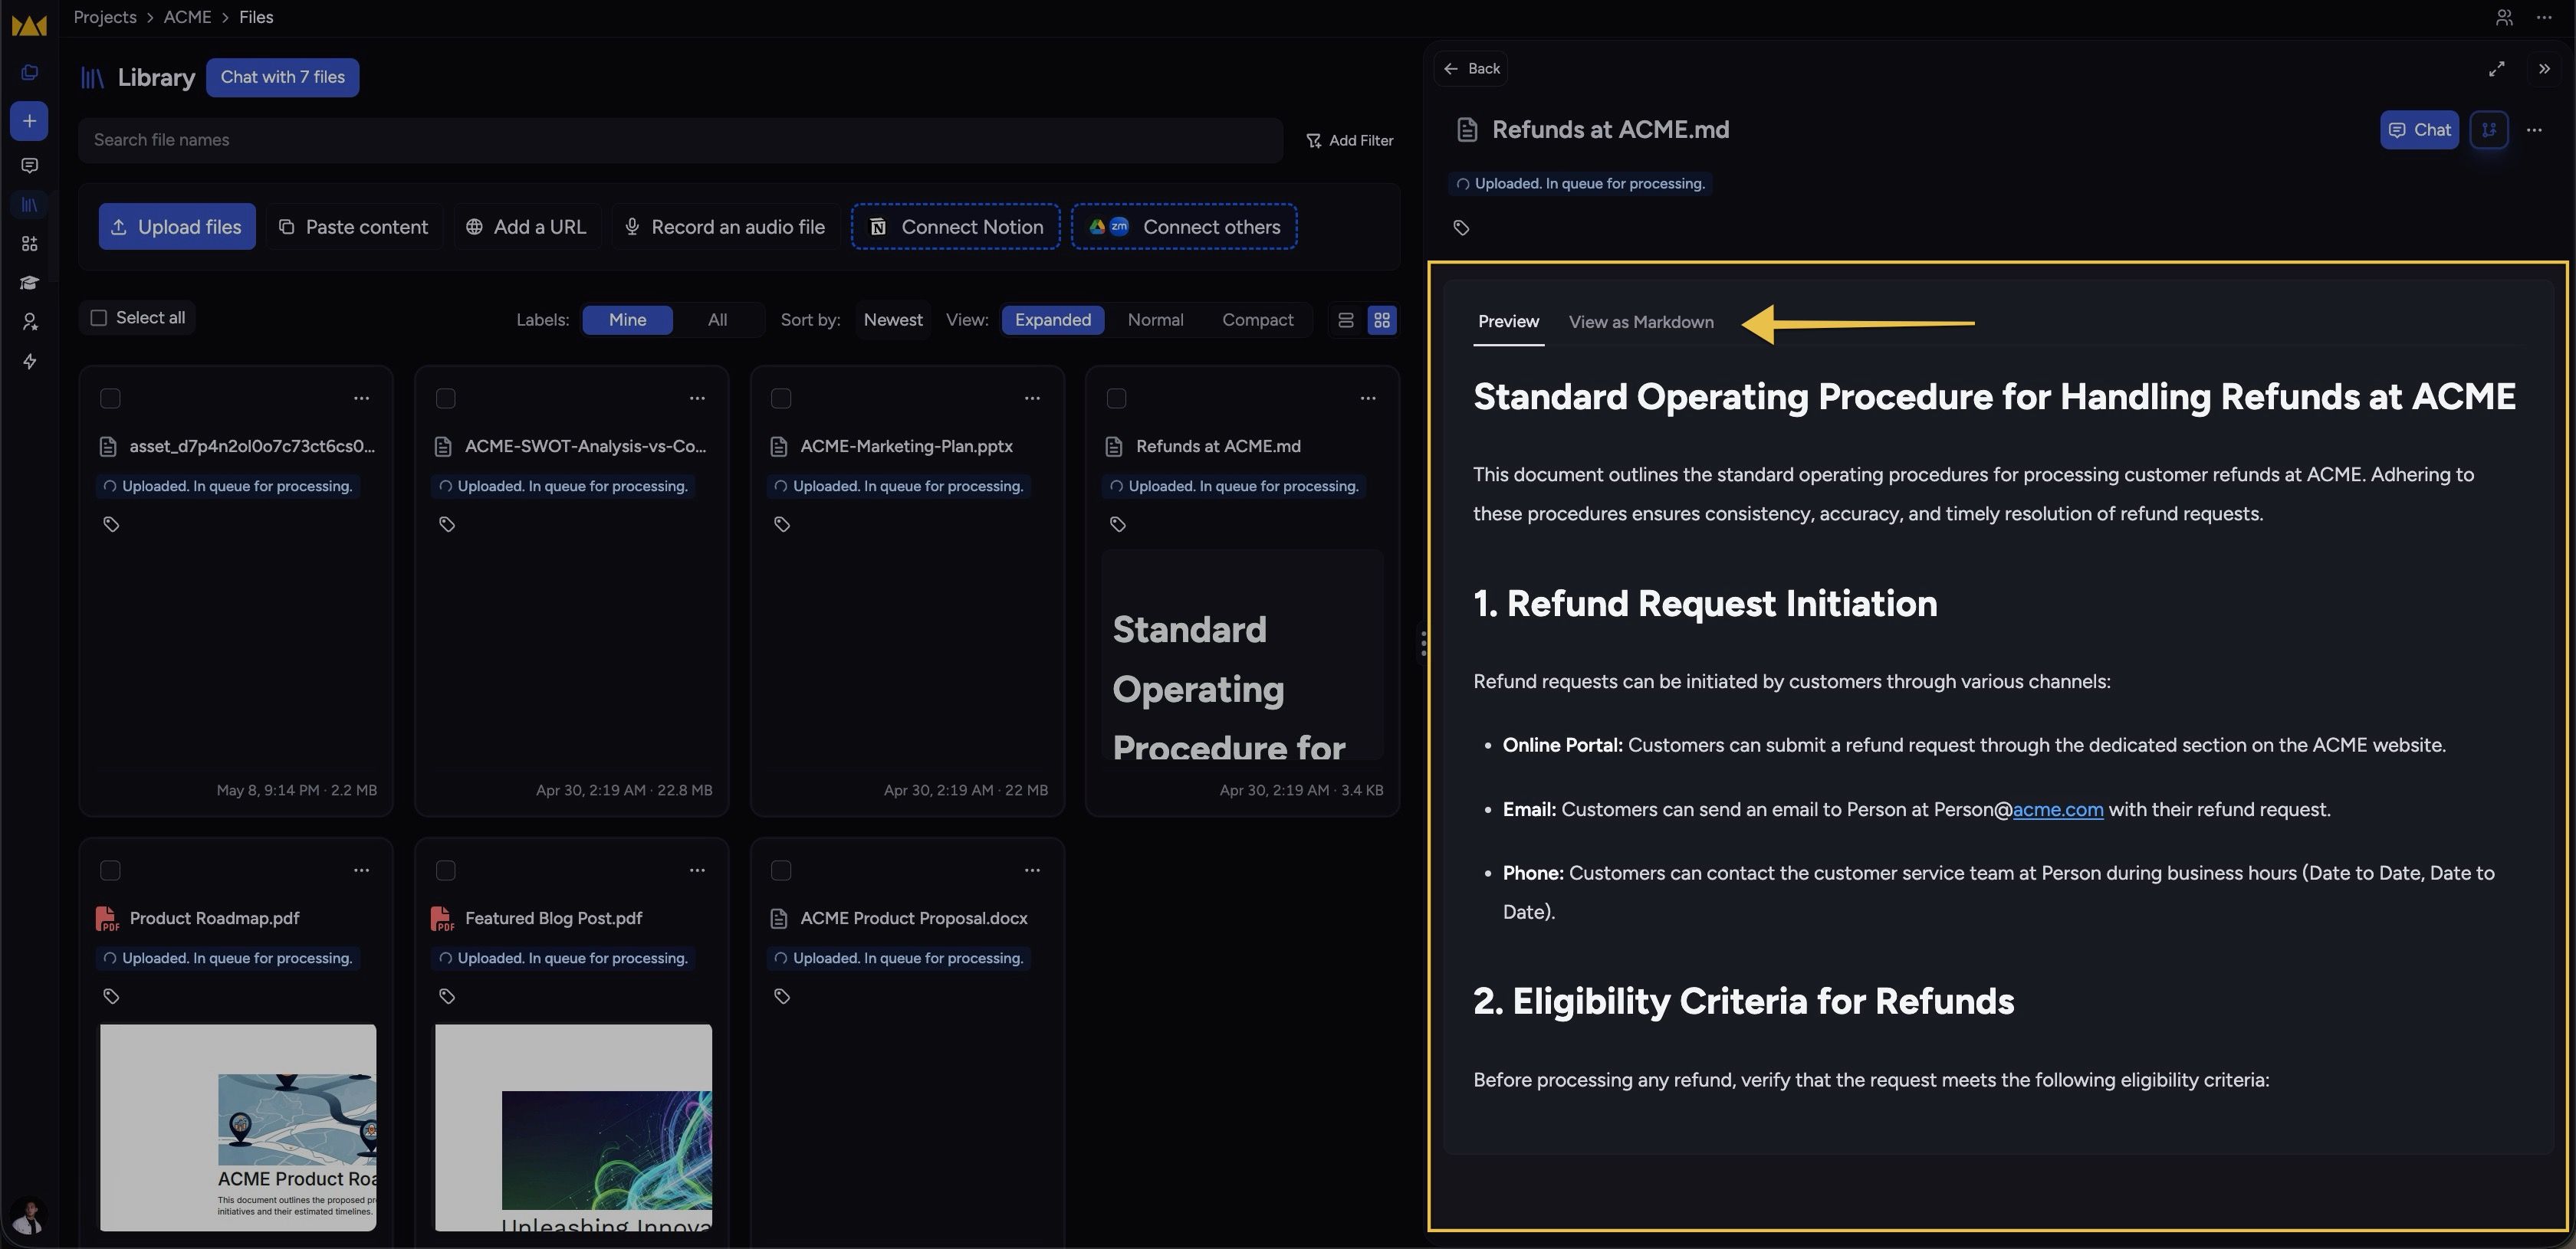Click the app logo in the sidebar
The height and width of the screenshot is (1249, 2576).
pyautogui.click(x=29, y=25)
